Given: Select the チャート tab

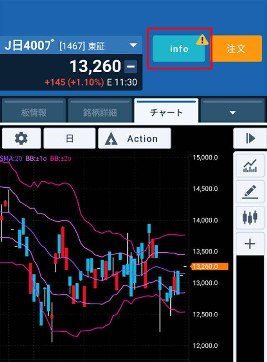Looking at the screenshot, I should coord(166,112).
